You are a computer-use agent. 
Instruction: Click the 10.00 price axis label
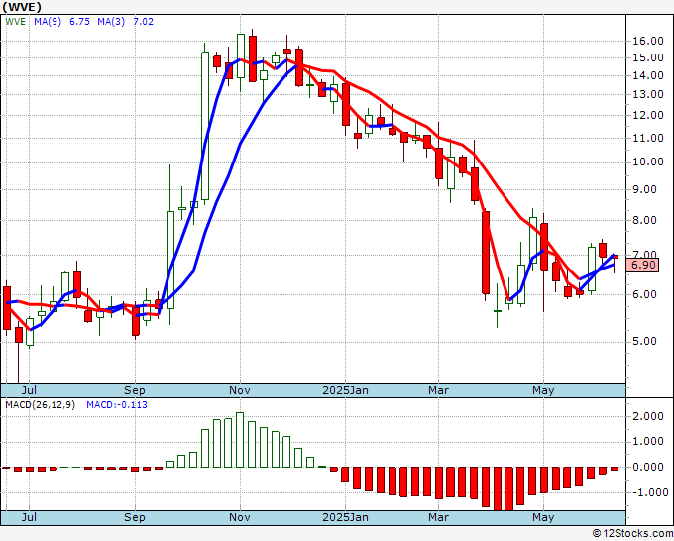coord(648,162)
